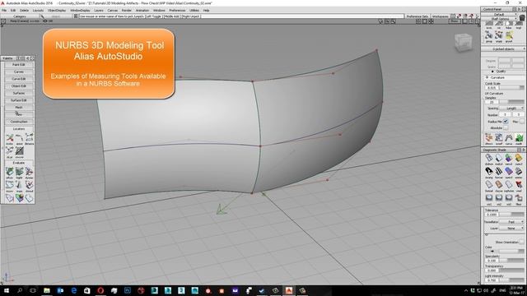Enable clay ambient occlusion shading
This screenshot has height=296, width=527.
[499, 186]
